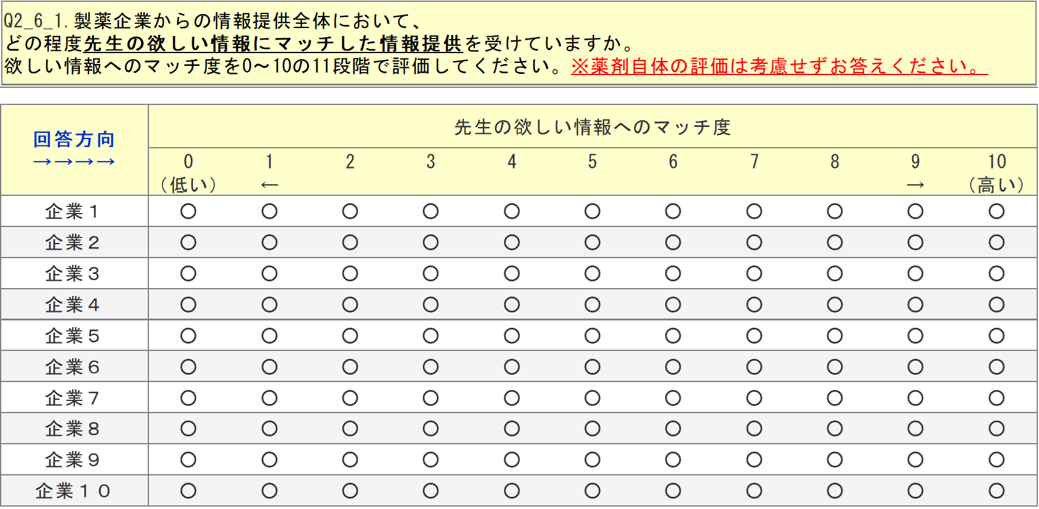Screen dimensions: 1039x509
Task: Pick rating 6 for 企業３
Action: click(673, 274)
